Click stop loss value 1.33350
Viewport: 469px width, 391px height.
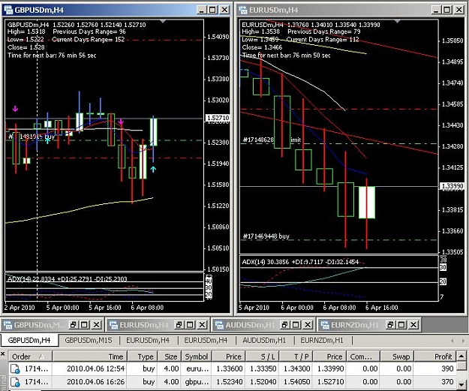click(x=263, y=369)
